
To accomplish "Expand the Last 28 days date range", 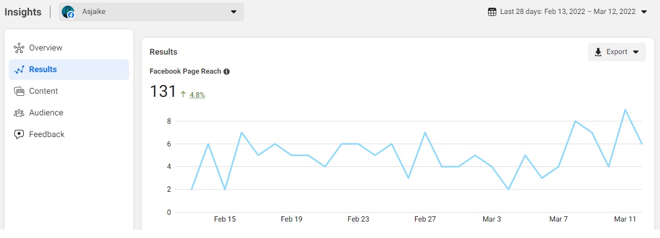I will (644, 12).
